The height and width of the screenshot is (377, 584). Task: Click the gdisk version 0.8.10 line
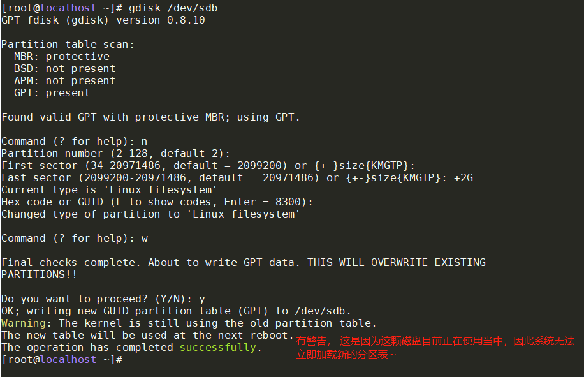[x=103, y=20]
